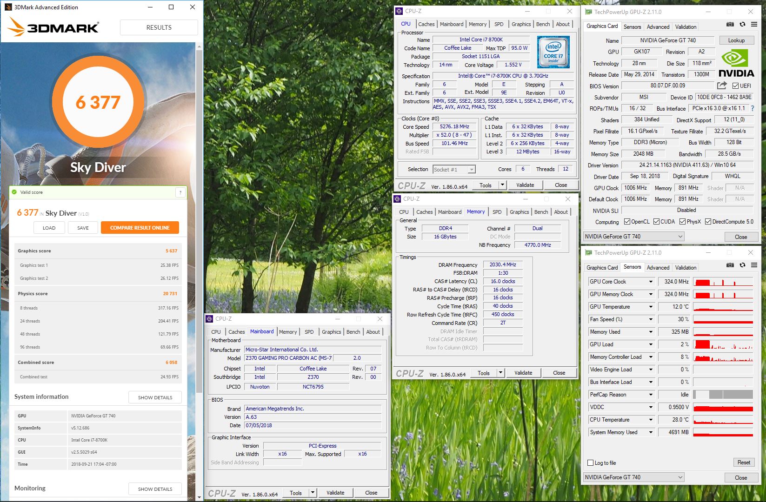Click the Bus Interface help question mark

752,108
